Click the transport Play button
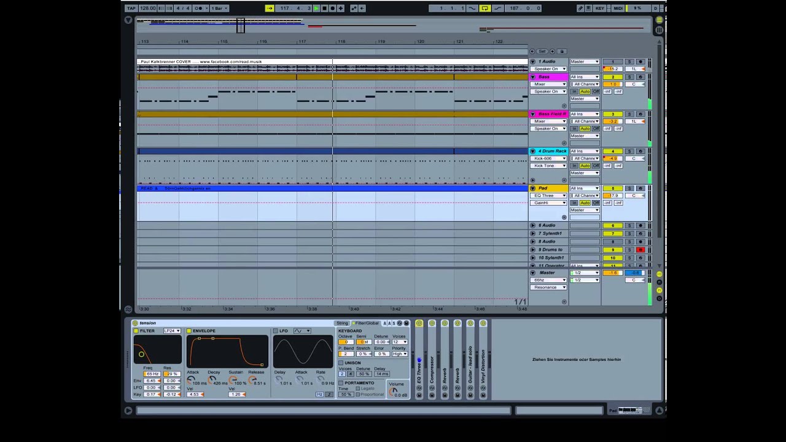Screen dimensions: 786x442 pos(316,8)
